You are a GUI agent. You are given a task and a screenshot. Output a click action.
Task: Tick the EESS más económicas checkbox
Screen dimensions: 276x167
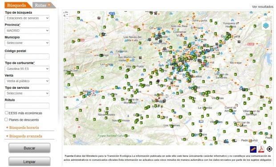7,113
